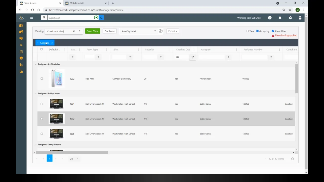Select the View Assets browser tab
324x182 pixels.
point(40,3)
